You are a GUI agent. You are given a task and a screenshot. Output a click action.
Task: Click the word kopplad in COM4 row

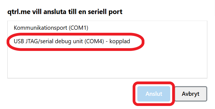pos(119,41)
